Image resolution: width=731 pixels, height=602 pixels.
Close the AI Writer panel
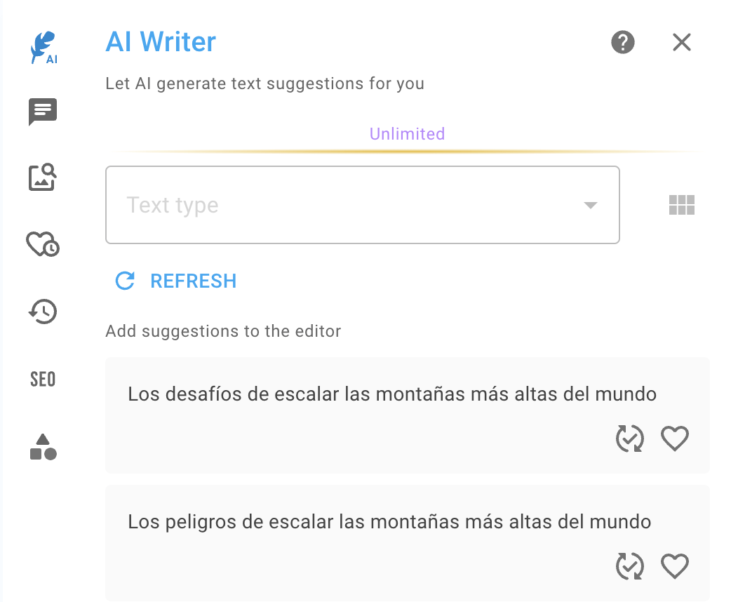click(x=681, y=42)
